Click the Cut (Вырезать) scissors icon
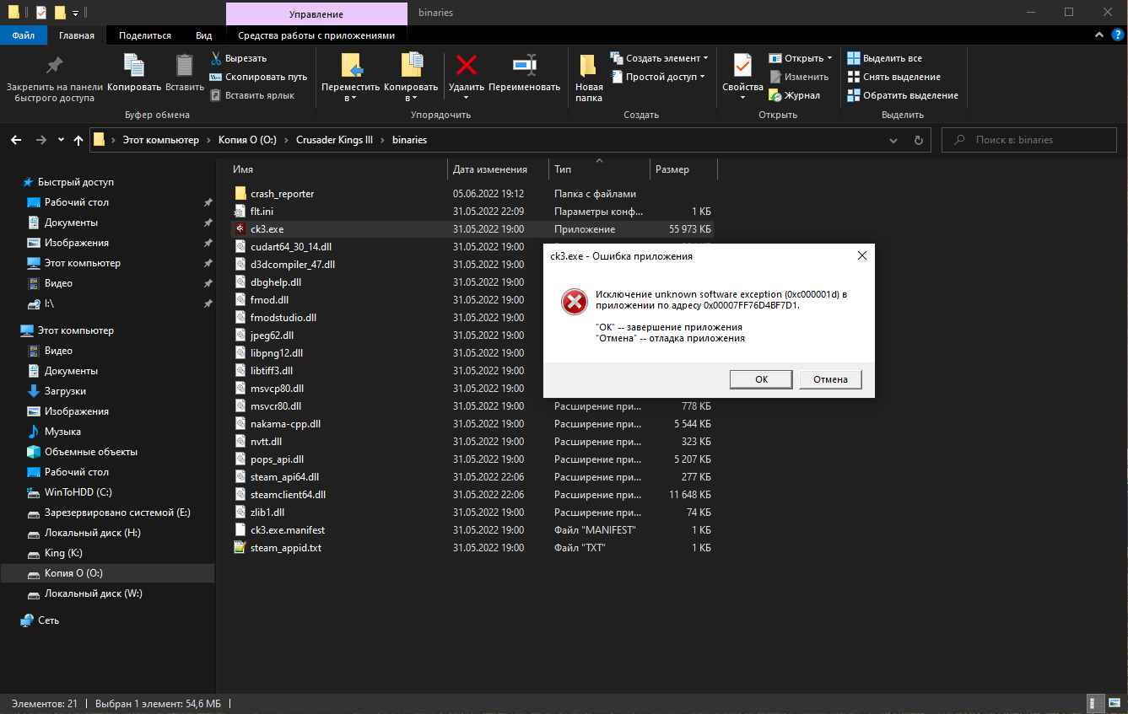The height and width of the screenshot is (714, 1128). [x=216, y=58]
